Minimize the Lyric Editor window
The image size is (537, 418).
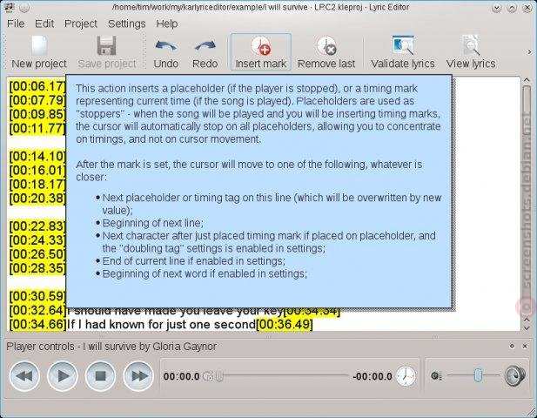point(497,8)
